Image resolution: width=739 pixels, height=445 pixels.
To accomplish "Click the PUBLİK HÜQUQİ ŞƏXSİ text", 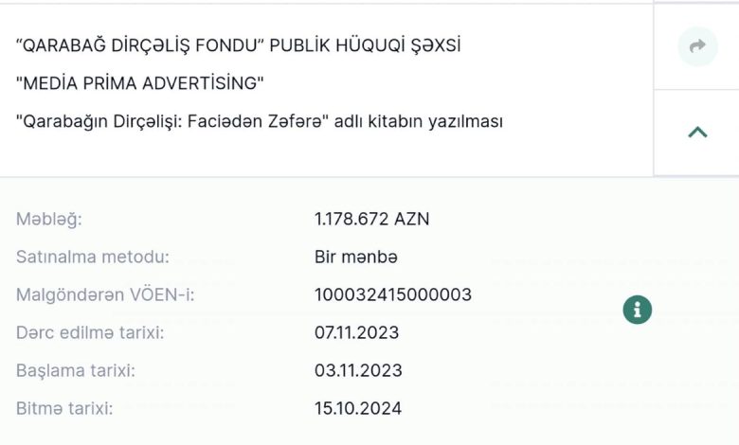I will tap(366, 45).
